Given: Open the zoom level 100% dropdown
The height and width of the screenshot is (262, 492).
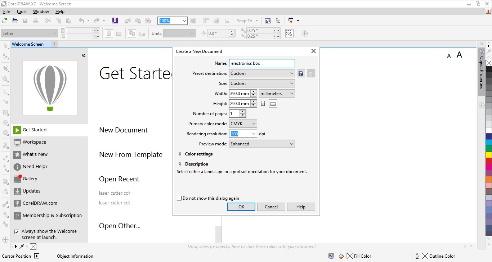Looking at the screenshot, I should click(x=184, y=21).
